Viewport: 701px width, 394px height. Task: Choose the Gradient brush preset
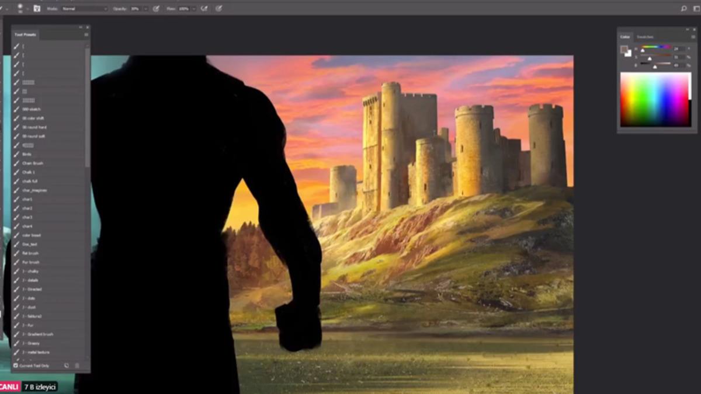[37, 334]
